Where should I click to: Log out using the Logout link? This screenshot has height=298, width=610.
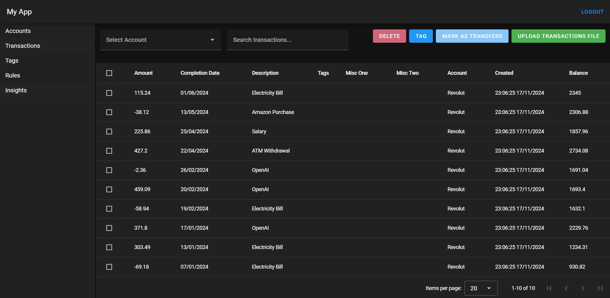pos(592,12)
